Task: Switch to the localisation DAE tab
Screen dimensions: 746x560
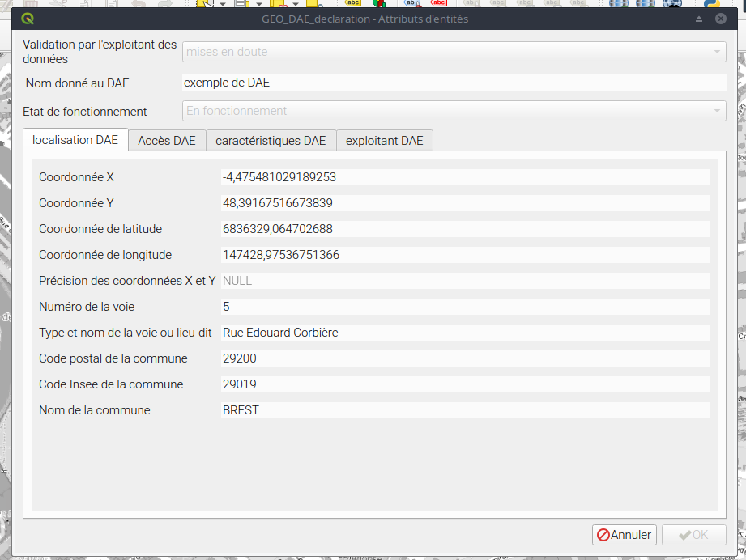Action: (x=75, y=140)
